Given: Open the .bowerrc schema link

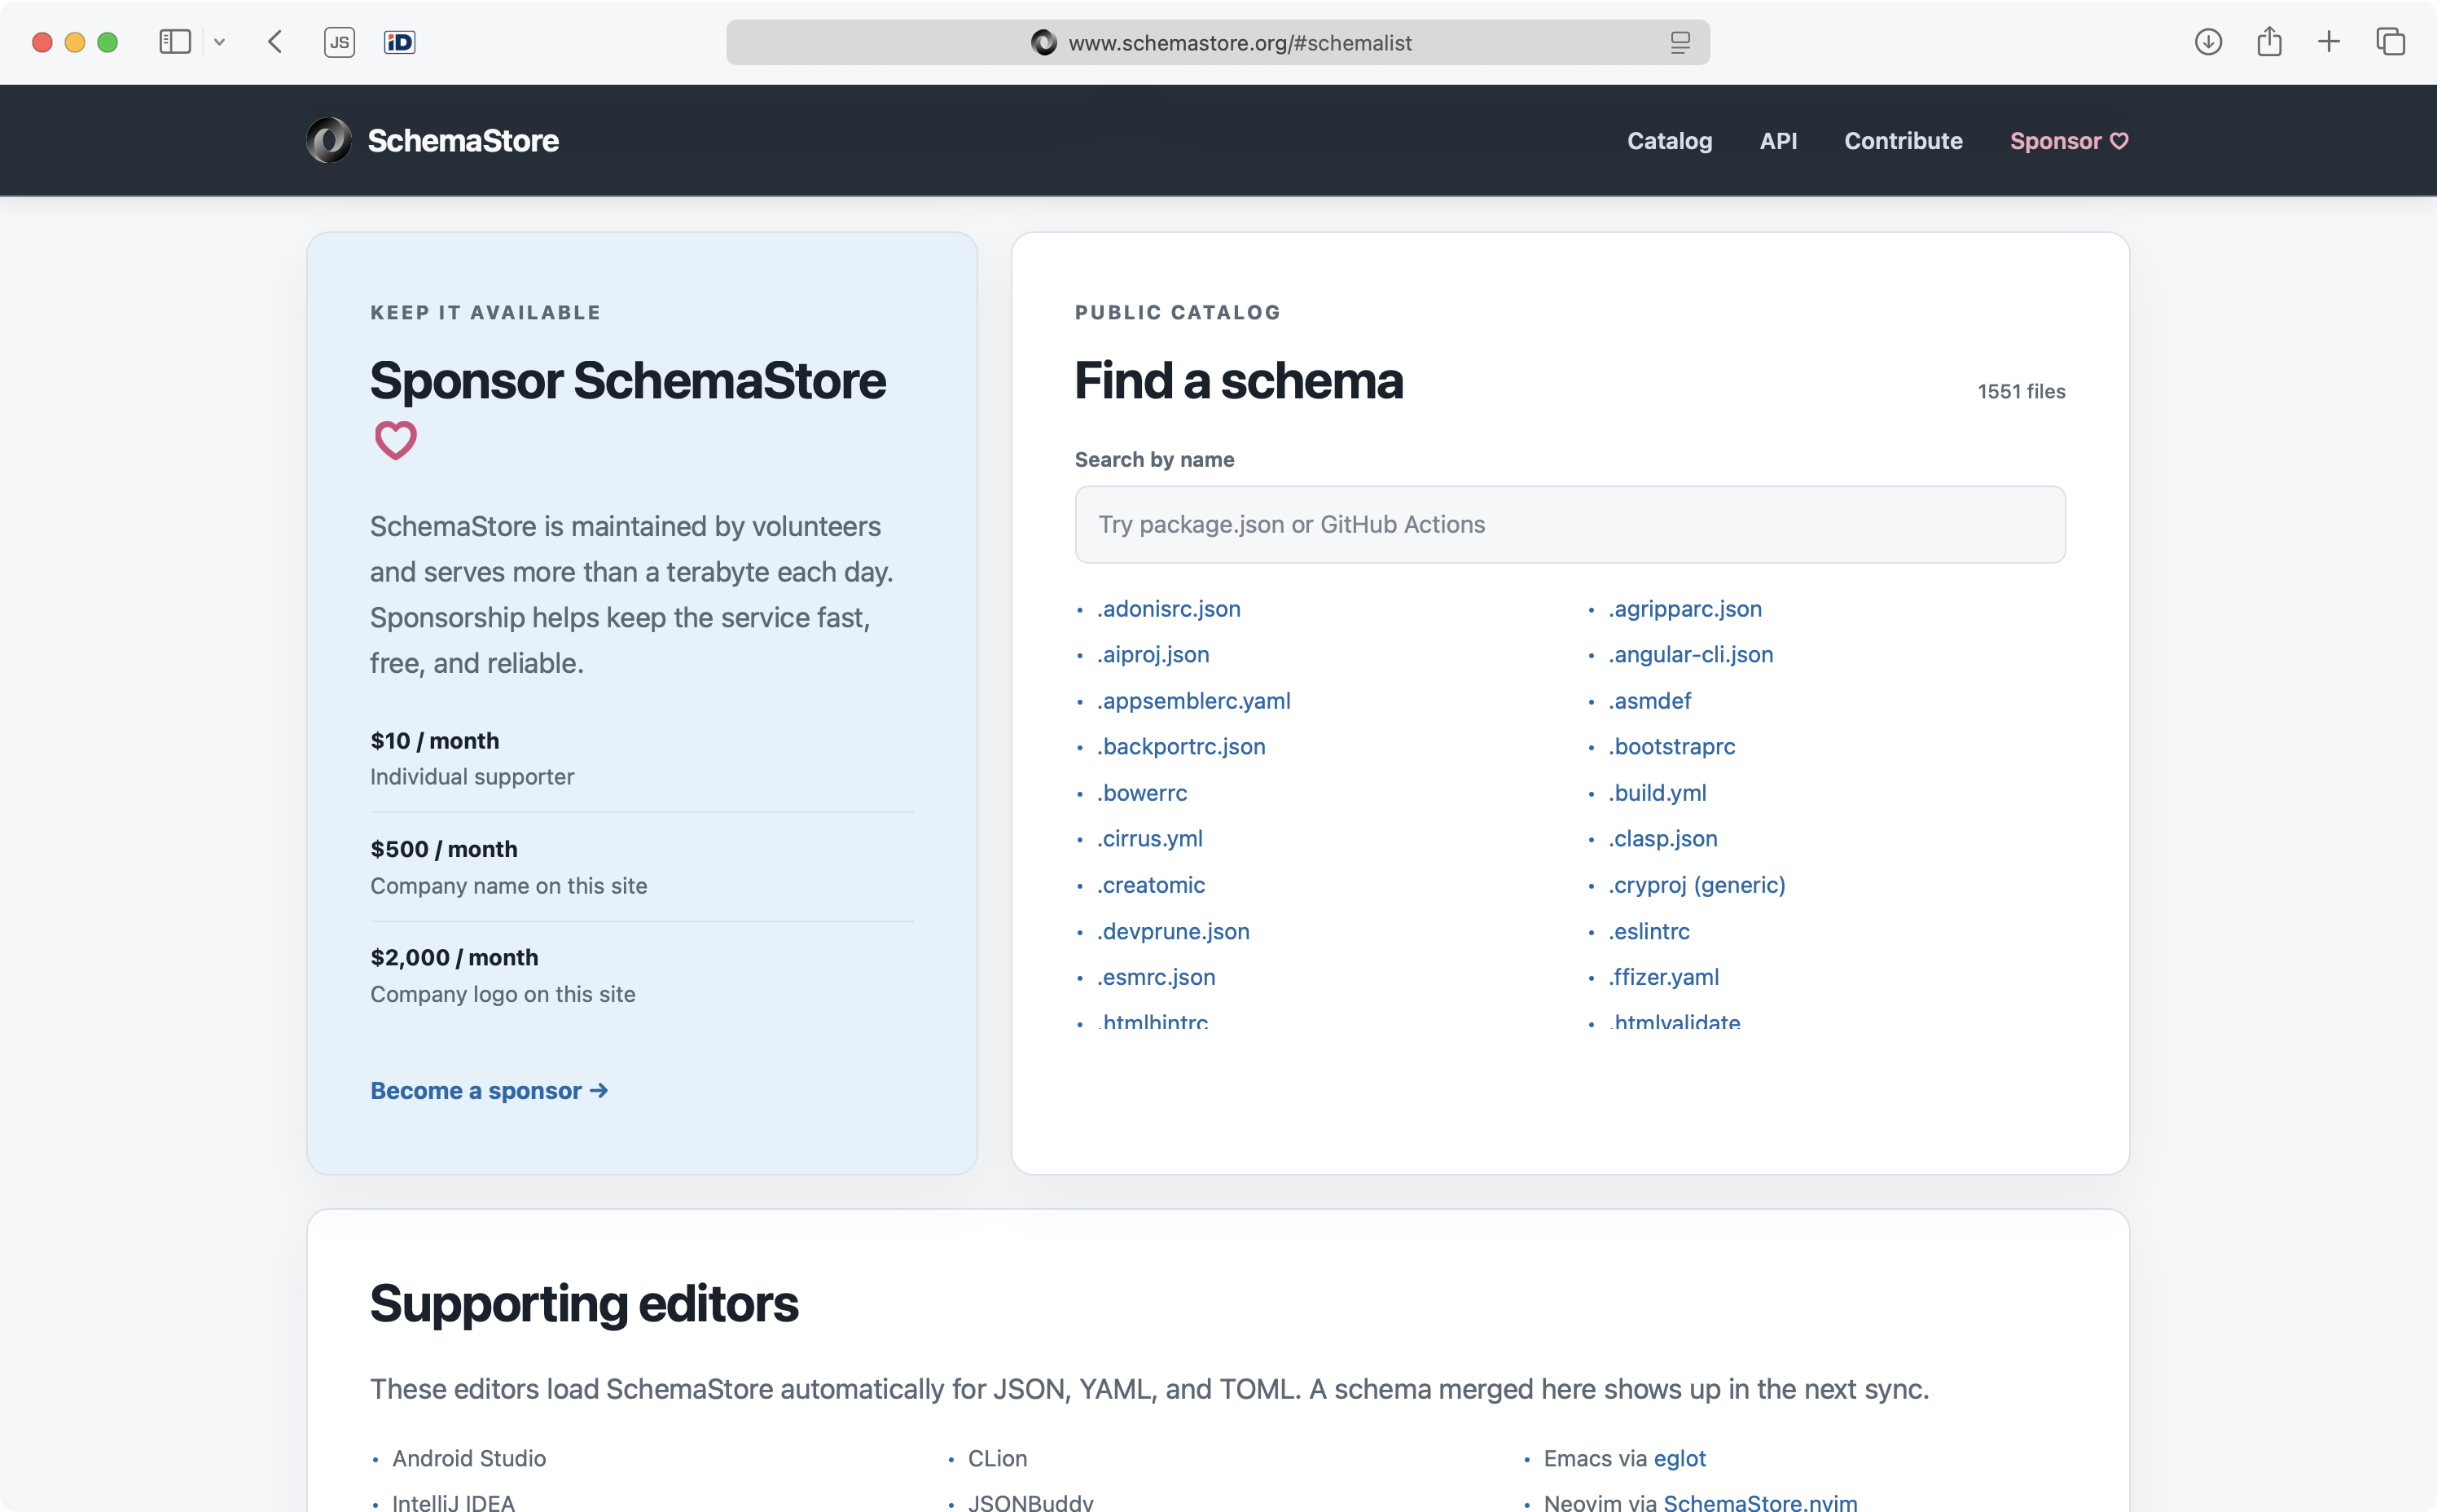Looking at the screenshot, I should coord(1142,793).
